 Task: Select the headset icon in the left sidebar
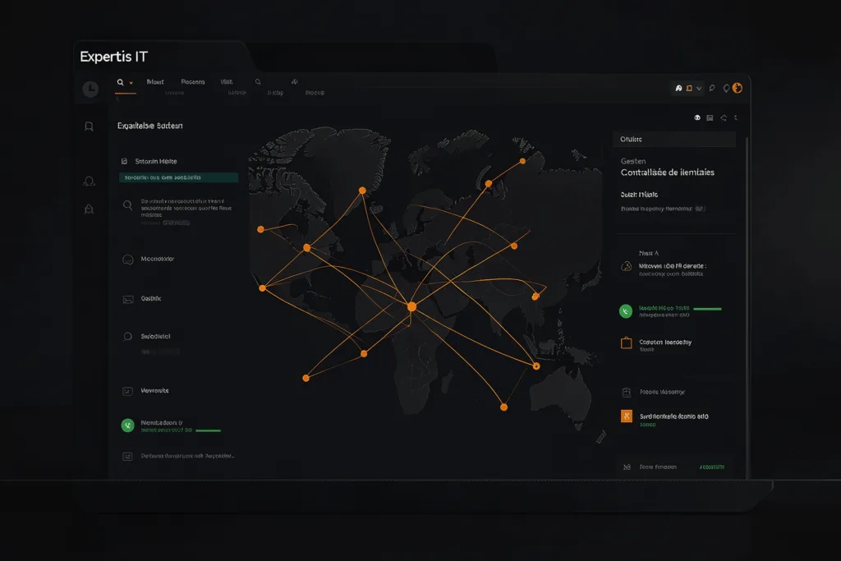coord(89,182)
